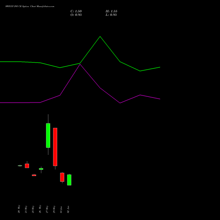
Task: Click the '01 Jun' date axis label
Action: 61,209
